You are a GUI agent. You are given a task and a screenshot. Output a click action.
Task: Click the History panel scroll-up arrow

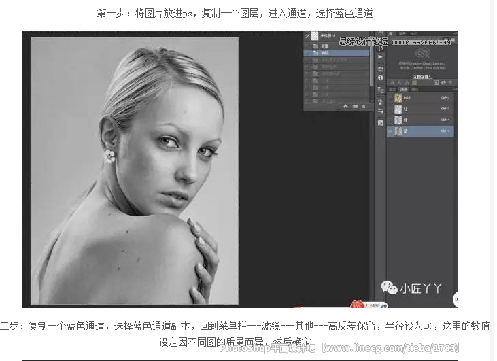pyautogui.click(x=371, y=33)
